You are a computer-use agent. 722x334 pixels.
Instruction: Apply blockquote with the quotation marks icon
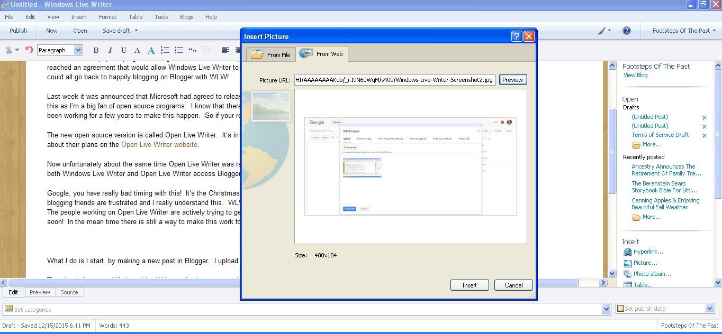[193, 50]
